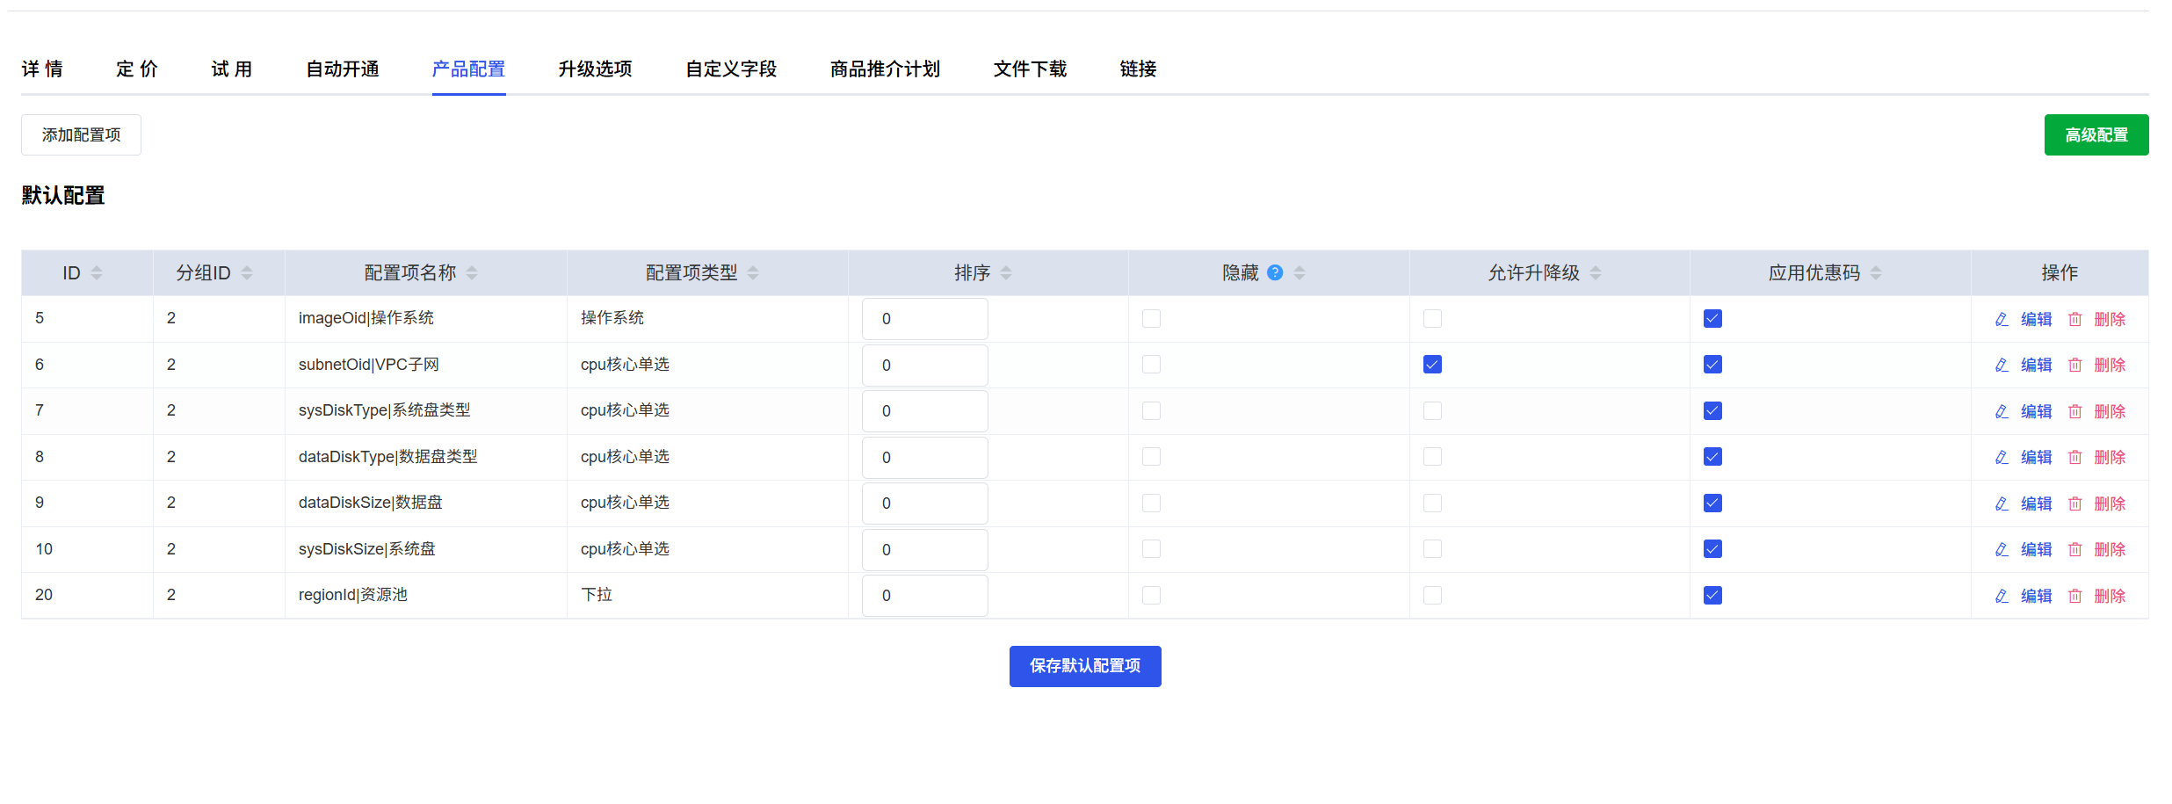
Task: Sort the table by ID column arrows
Action: pyautogui.click(x=97, y=273)
